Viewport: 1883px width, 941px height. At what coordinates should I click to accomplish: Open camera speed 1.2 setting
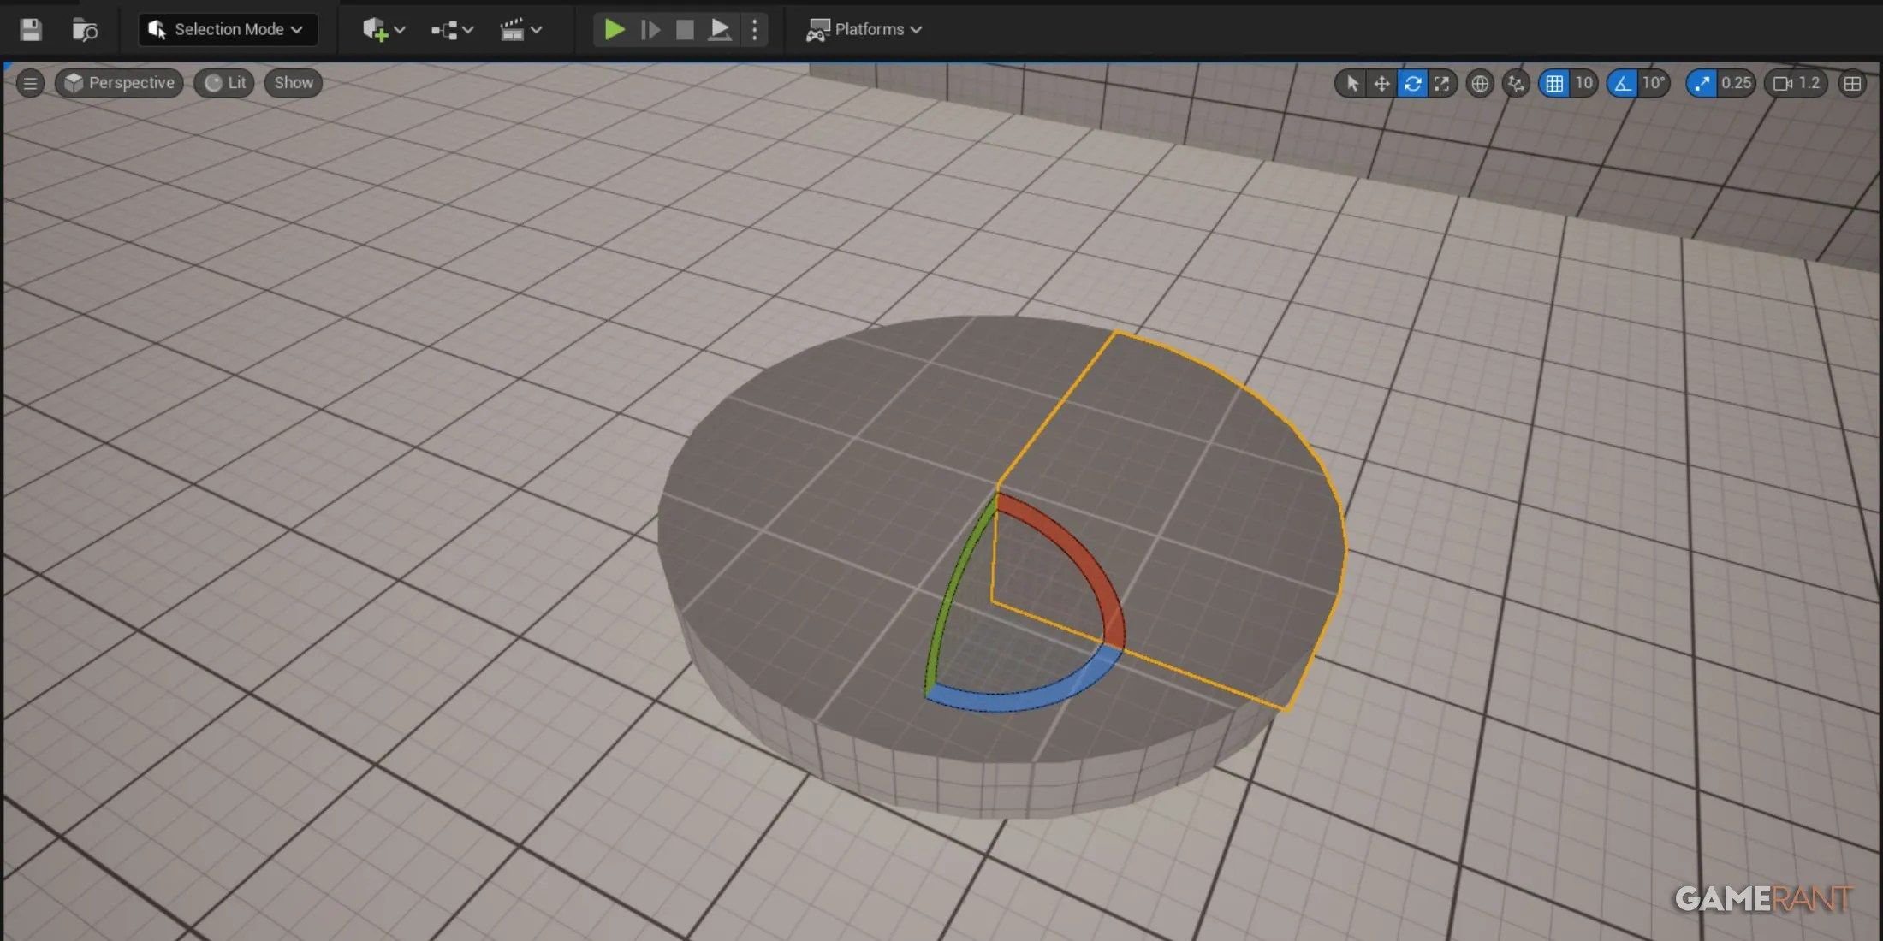pyautogui.click(x=1796, y=84)
